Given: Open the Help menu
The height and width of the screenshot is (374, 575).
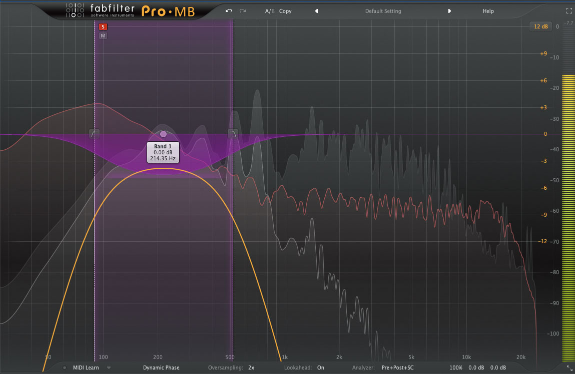Looking at the screenshot, I should point(488,11).
